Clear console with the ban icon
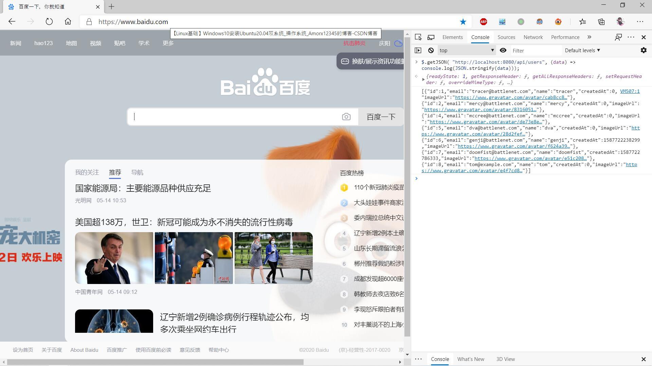This screenshot has height=366, width=652. (x=431, y=50)
